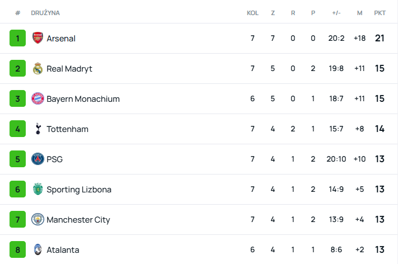This screenshot has height=264, width=398.
Task: Open the Bayern Monachium team name
Action: pos(83,99)
